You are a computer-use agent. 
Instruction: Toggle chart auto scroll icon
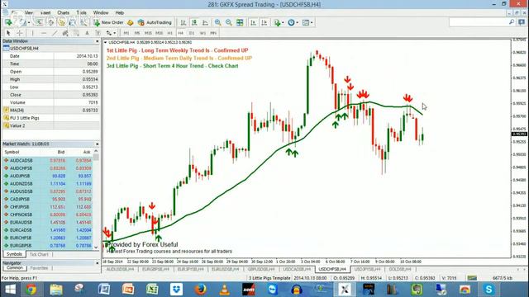coord(254,22)
